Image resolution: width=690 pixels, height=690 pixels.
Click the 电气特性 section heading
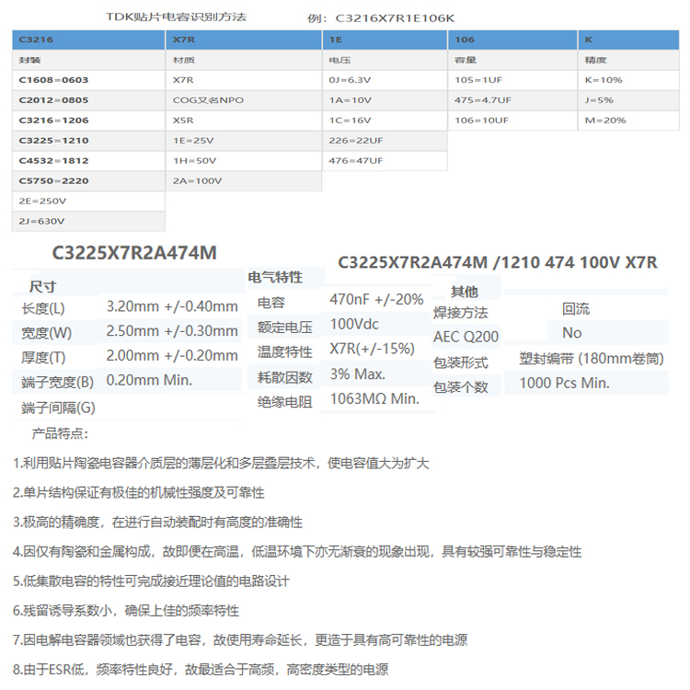click(275, 277)
